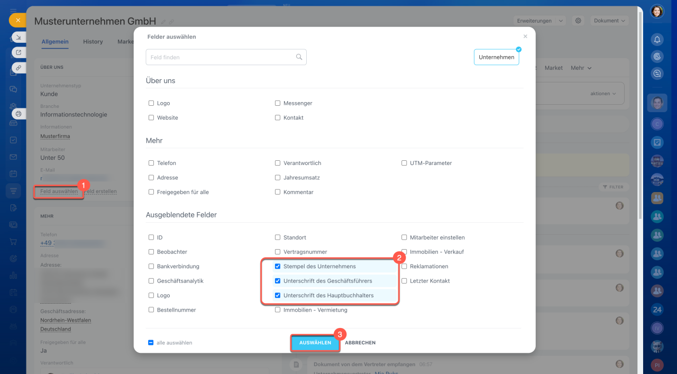
Task: Check the UTM-Parameter field
Action: pos(404,163)
